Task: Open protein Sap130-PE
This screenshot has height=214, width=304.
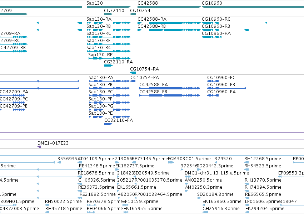Action: pyautogui.click(x=101, y=114)
